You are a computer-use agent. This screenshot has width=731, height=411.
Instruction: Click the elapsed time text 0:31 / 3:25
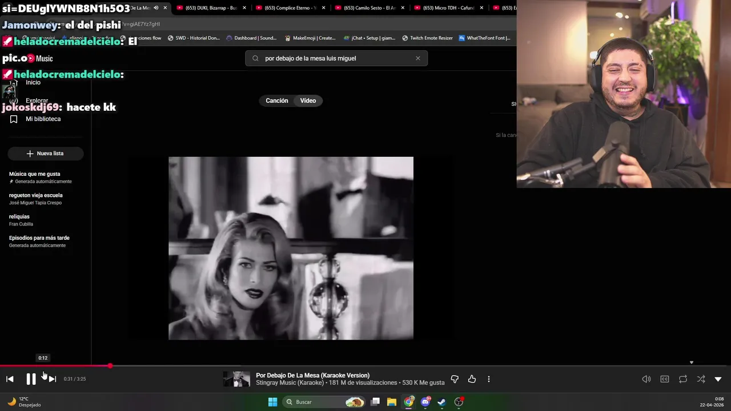coord(75,379)
